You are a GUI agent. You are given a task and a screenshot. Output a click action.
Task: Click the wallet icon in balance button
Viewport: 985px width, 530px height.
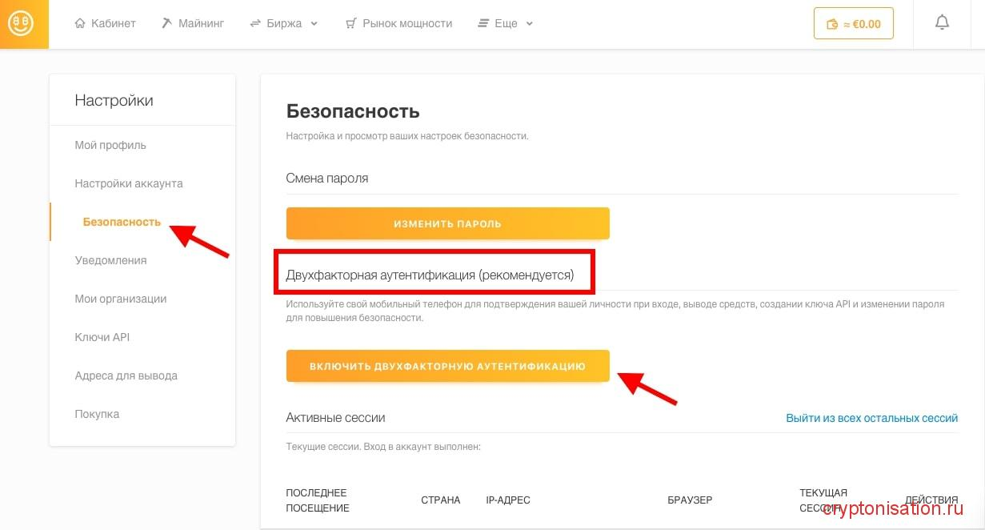pos(831,24)
